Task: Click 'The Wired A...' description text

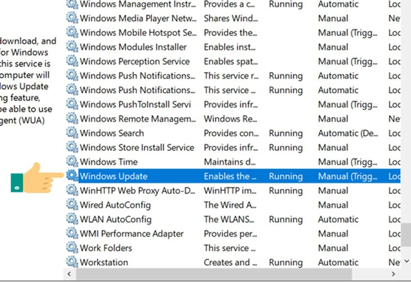Action: click(230, 205)
